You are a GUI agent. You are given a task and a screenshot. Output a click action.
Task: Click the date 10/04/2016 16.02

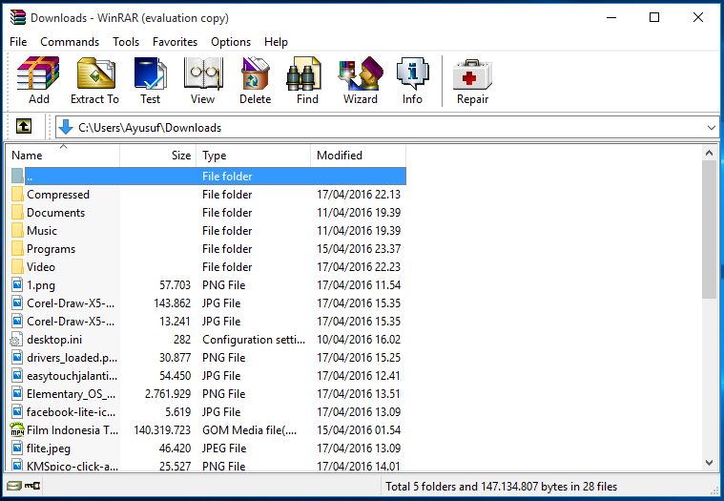[x=359, y=340]
